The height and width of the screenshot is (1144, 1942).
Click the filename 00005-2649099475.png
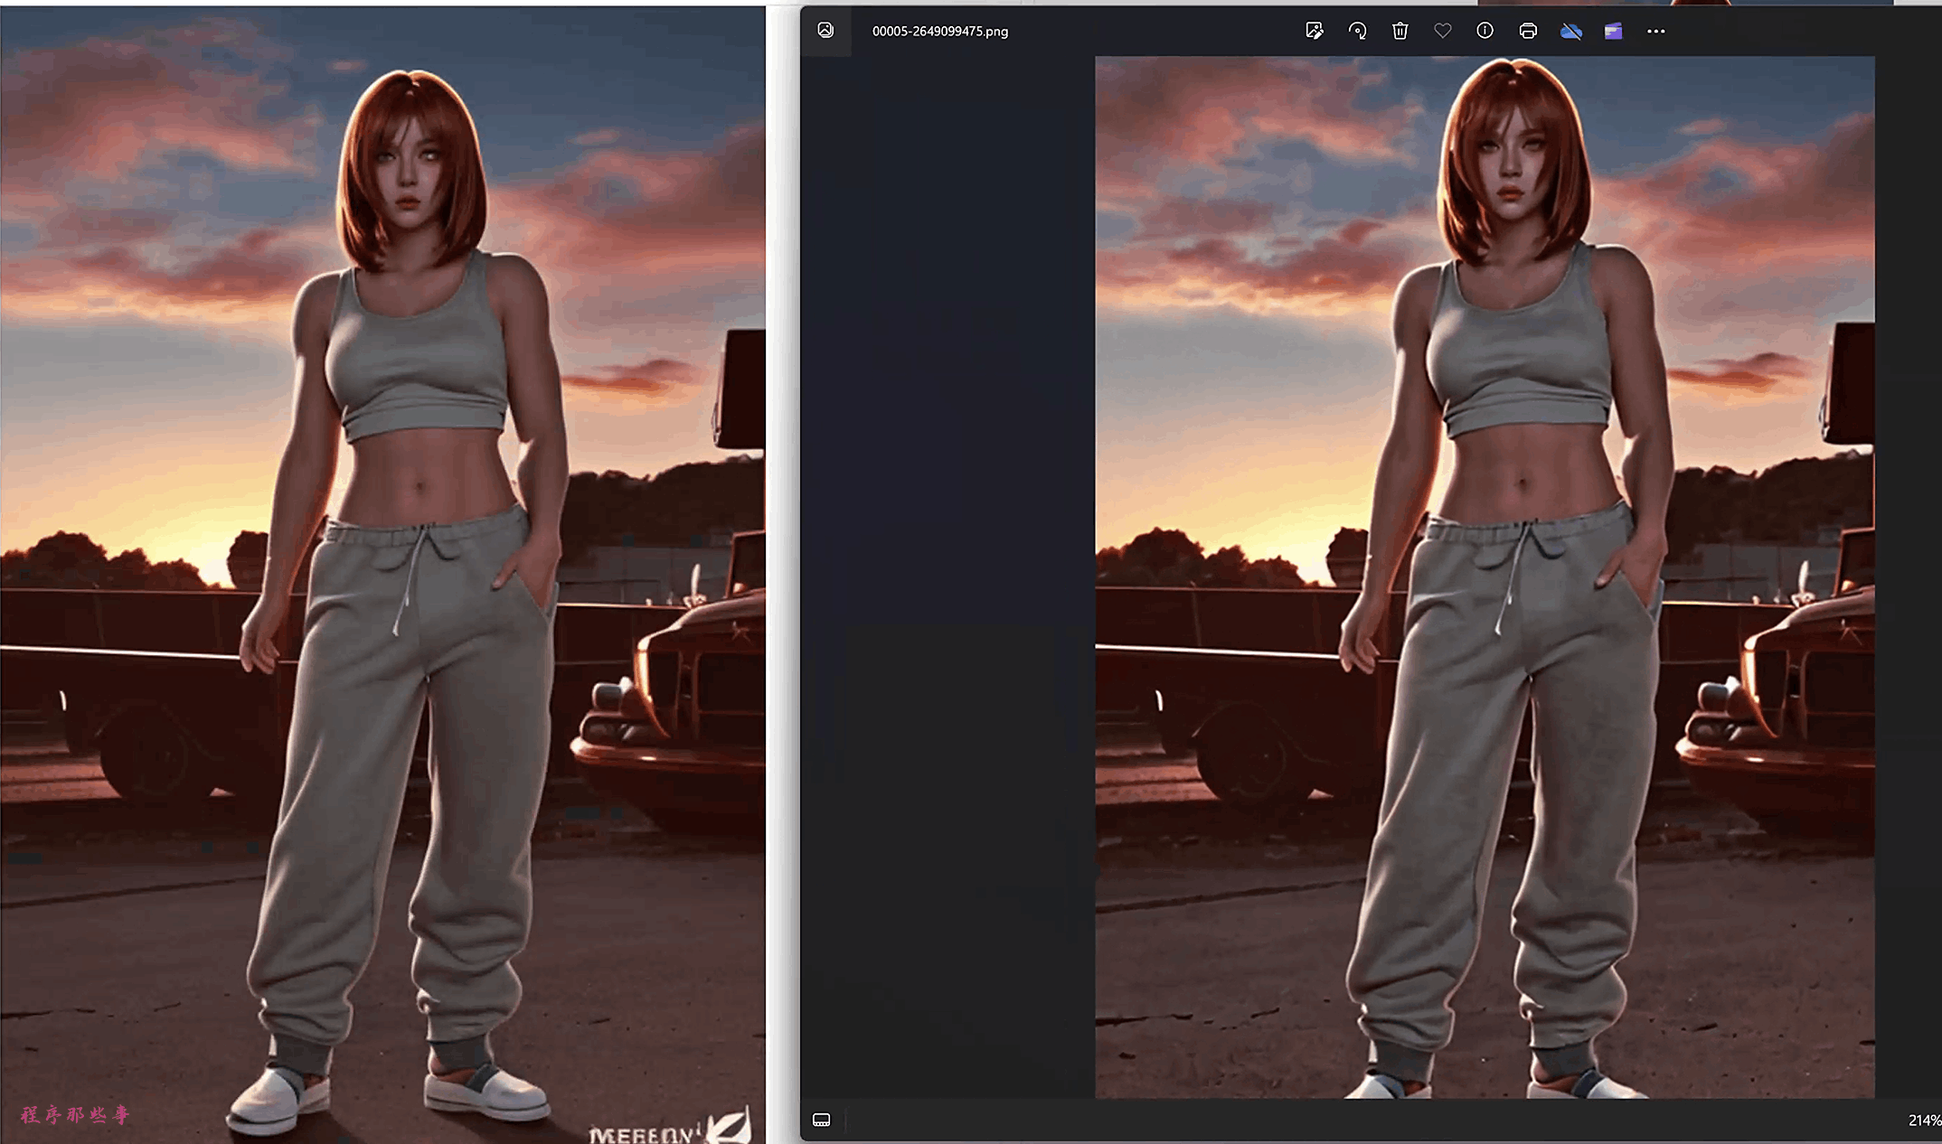point(939,31)
